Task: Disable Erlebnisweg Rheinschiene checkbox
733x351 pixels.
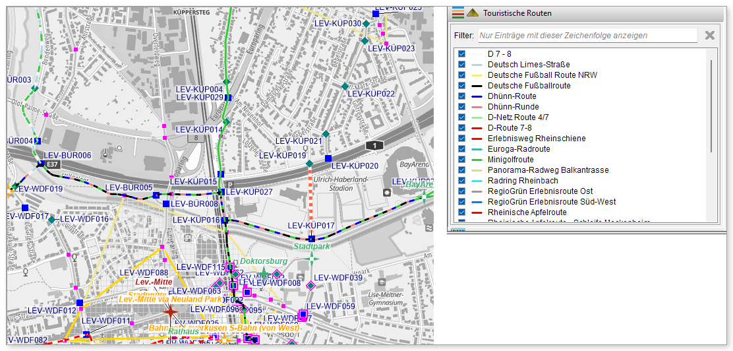Action: 462,139
